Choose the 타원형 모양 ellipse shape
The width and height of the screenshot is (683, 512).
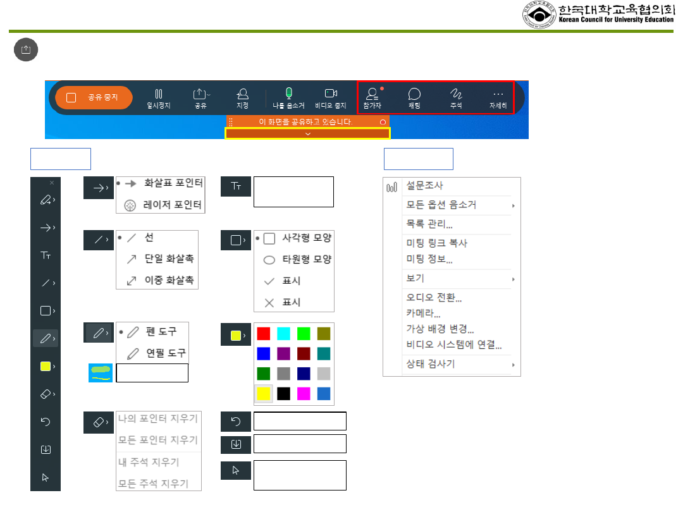pyautogui.click(x=298, y=259)
